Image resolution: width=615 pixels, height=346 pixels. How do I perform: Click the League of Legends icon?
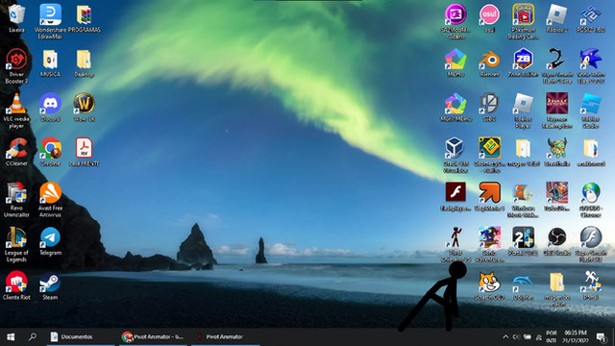click(x=16, y=244)
